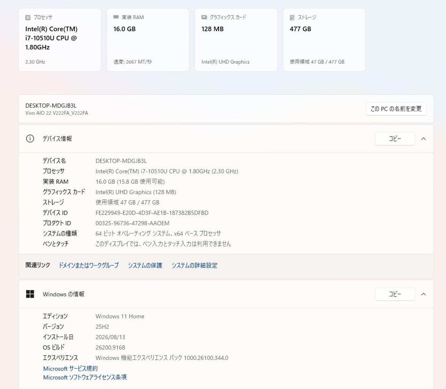Select the グラフィックス カード 128 MB card
The width and height of the screenshot is (446, 389).
point(236,40)
